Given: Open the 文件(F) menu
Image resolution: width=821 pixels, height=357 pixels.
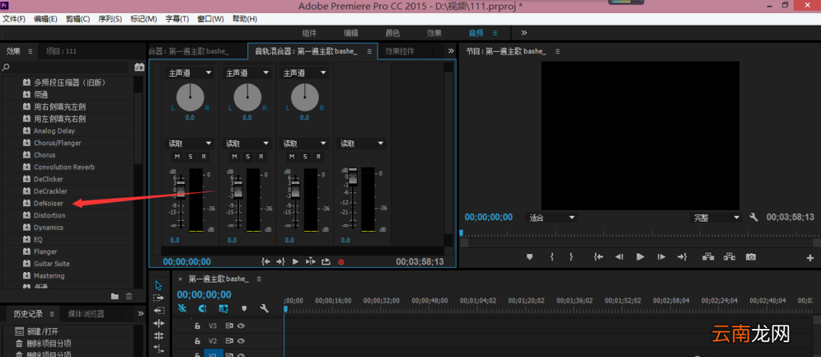Looking at the screenshot, I should 14,19.
